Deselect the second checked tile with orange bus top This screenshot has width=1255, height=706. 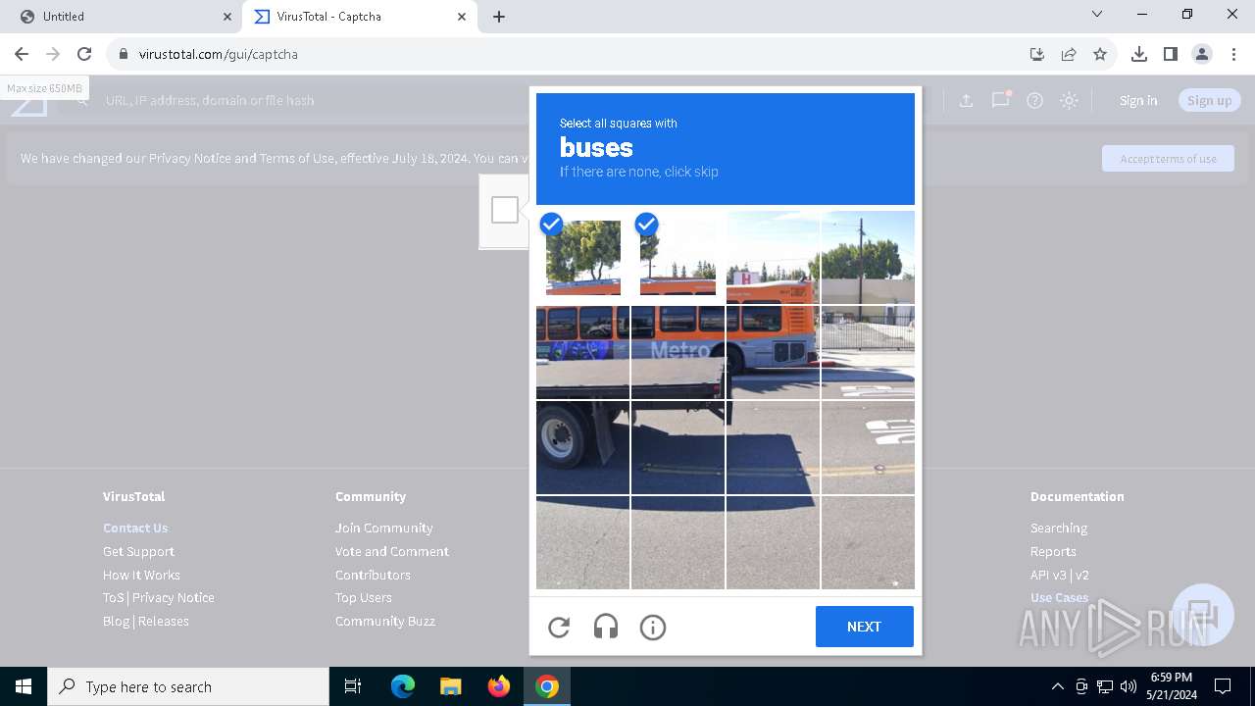coord(678,257)
